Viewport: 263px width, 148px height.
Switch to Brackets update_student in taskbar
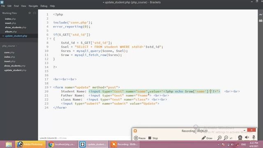[x=93, y=144]
